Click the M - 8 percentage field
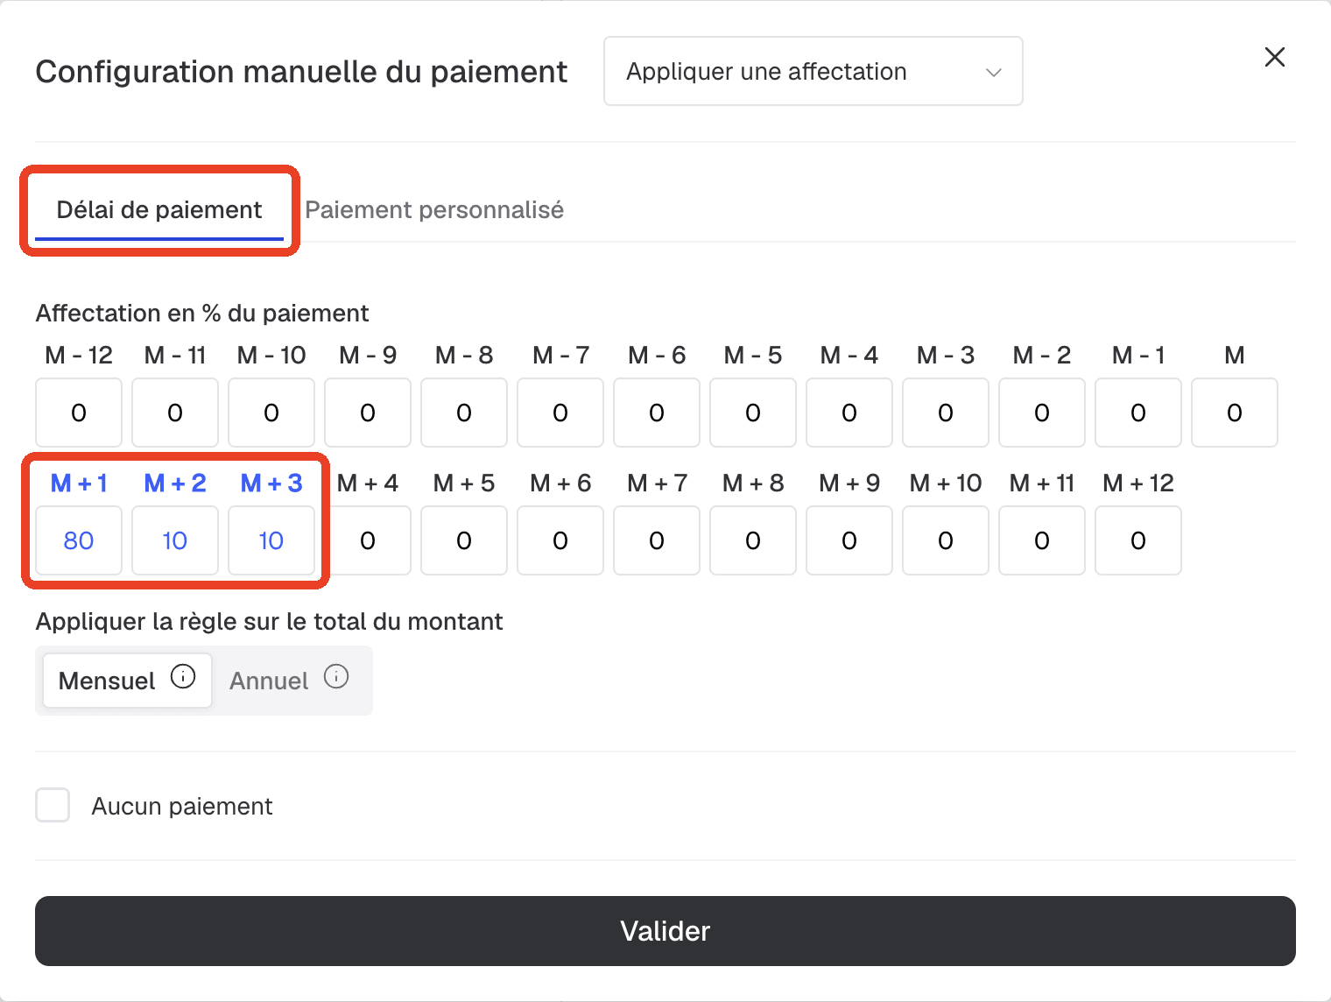Viewport: 1331px width, 1002px height. click(464, 413)
